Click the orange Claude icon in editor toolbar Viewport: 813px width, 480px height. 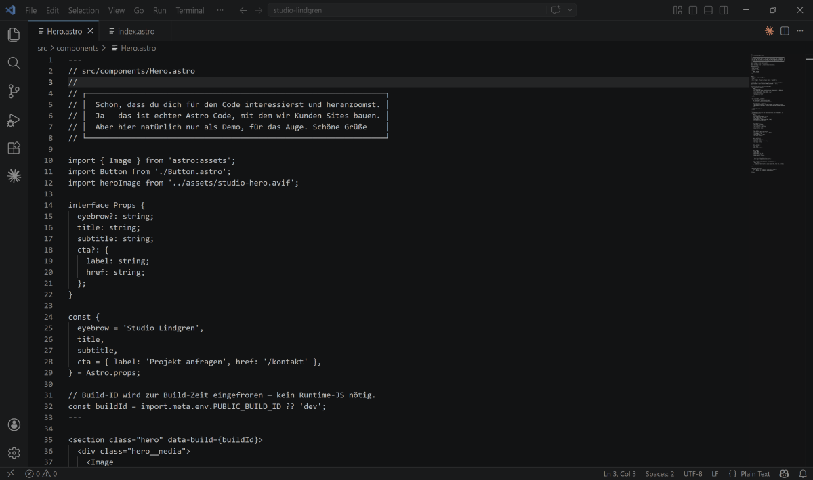click(770, 31)
